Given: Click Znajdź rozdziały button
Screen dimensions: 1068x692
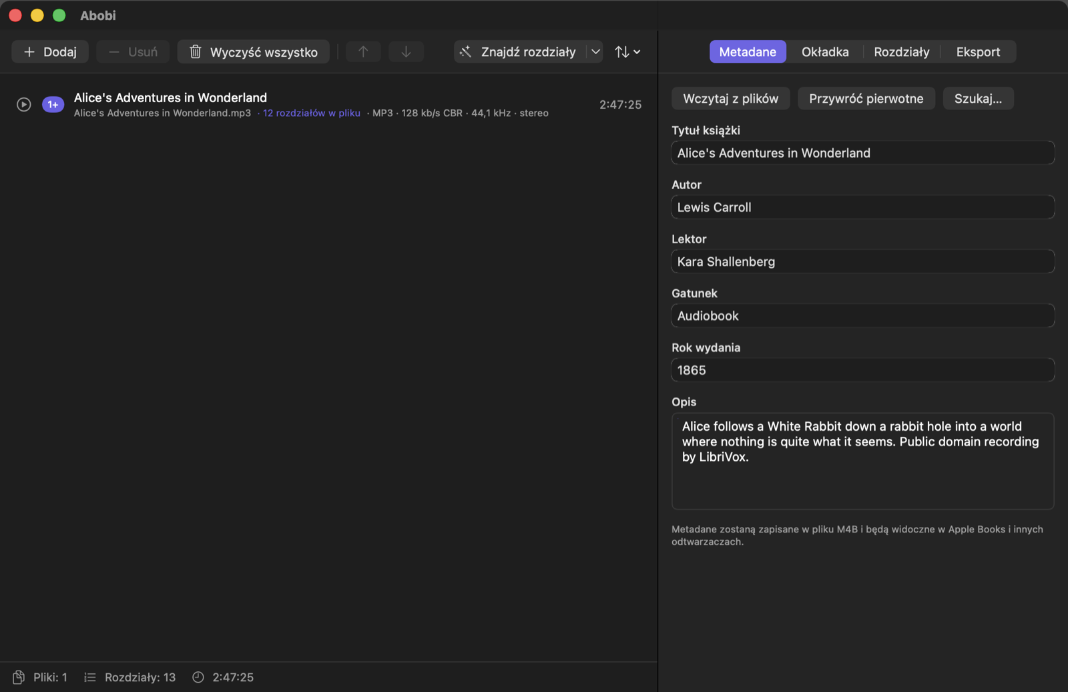Looking at the screenshot, I should (x=520, y=52).
